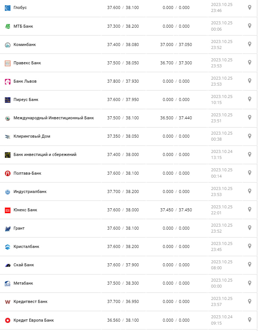Click map pin for Кредит Европа Банк
The image size is (258, 331).
coord(250,320)
